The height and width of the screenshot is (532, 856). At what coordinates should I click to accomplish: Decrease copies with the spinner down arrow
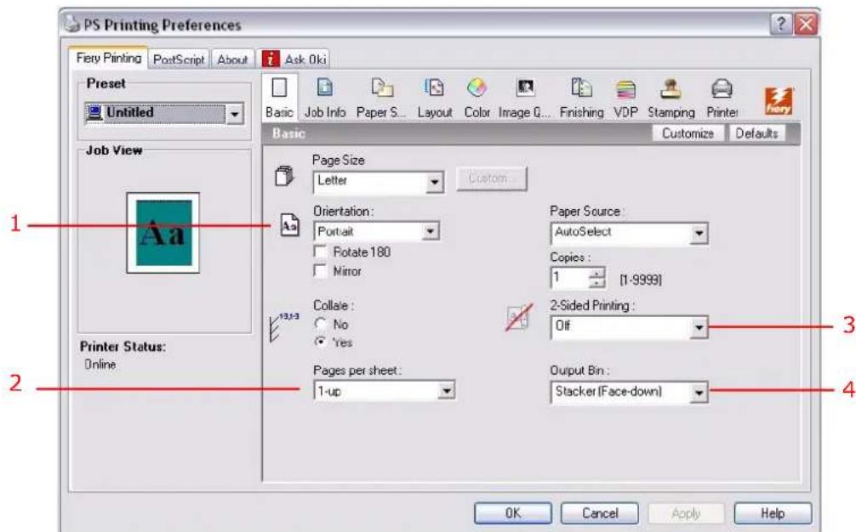tap(597, 283)
